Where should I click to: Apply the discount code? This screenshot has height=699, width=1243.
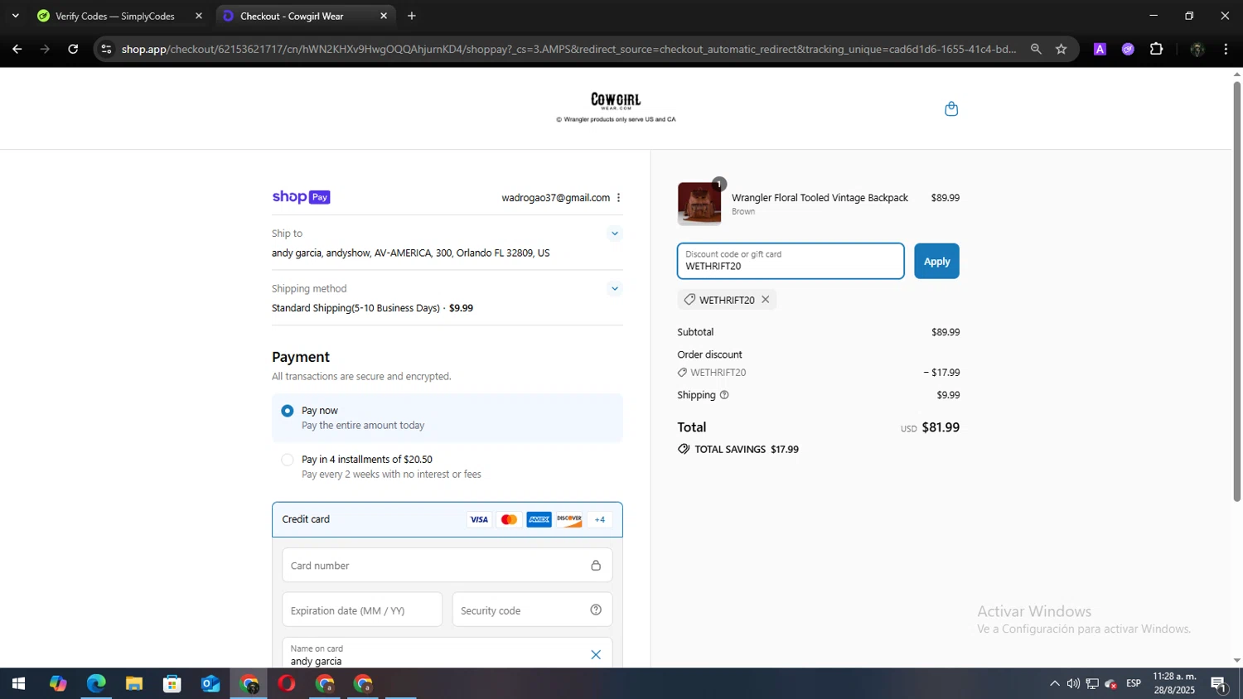[x=936, y=262]
